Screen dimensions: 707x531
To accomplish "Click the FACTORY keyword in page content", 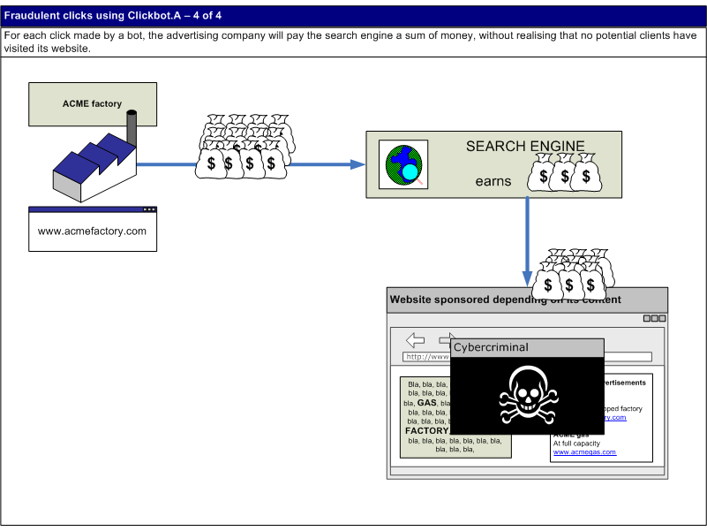I will (x=426, y=431).
